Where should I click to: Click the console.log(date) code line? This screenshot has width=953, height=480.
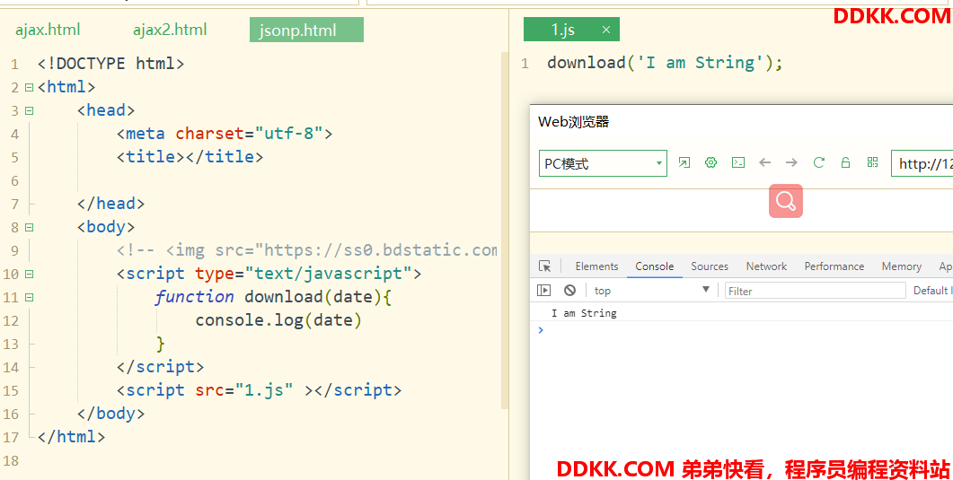(x=278, y=320)
